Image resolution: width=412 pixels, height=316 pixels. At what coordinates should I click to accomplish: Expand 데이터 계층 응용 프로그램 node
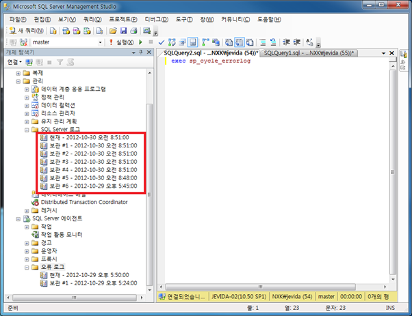tap(27, 89)
